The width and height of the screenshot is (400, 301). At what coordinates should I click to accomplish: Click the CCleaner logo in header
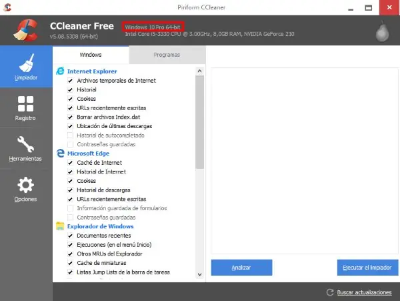pyautogui.click(x=25, y=31)
